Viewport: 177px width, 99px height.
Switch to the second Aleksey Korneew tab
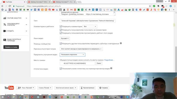39,2
